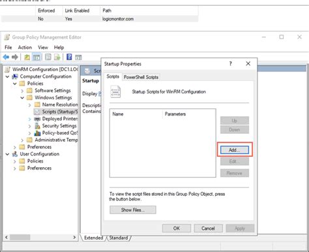Image resolution: width=309 pixels, height=252 pixels.
Task: Click the Edit... button
Action: (235, 161)
